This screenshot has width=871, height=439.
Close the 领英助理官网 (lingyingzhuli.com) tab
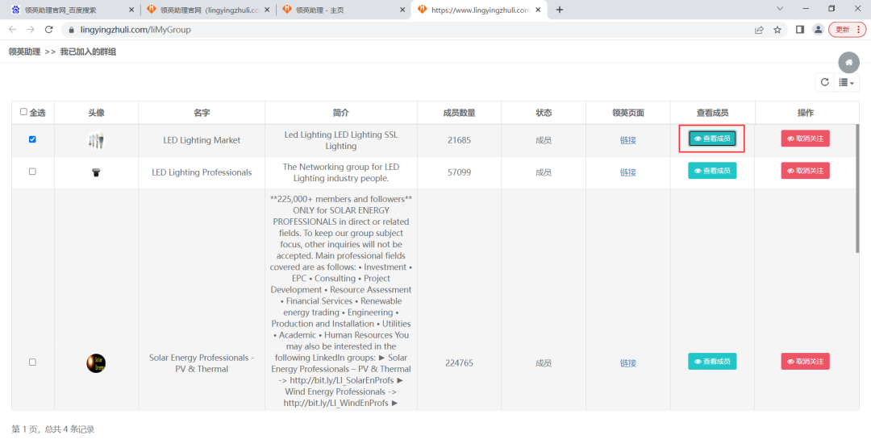(267, 10)
